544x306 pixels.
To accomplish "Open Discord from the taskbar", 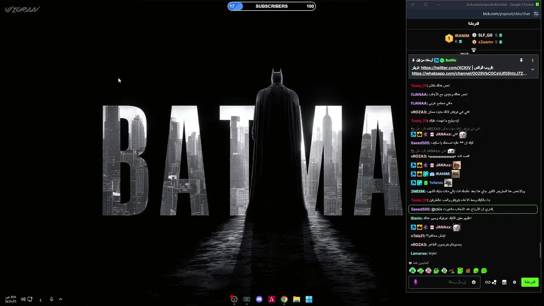I will click(259, 299).
